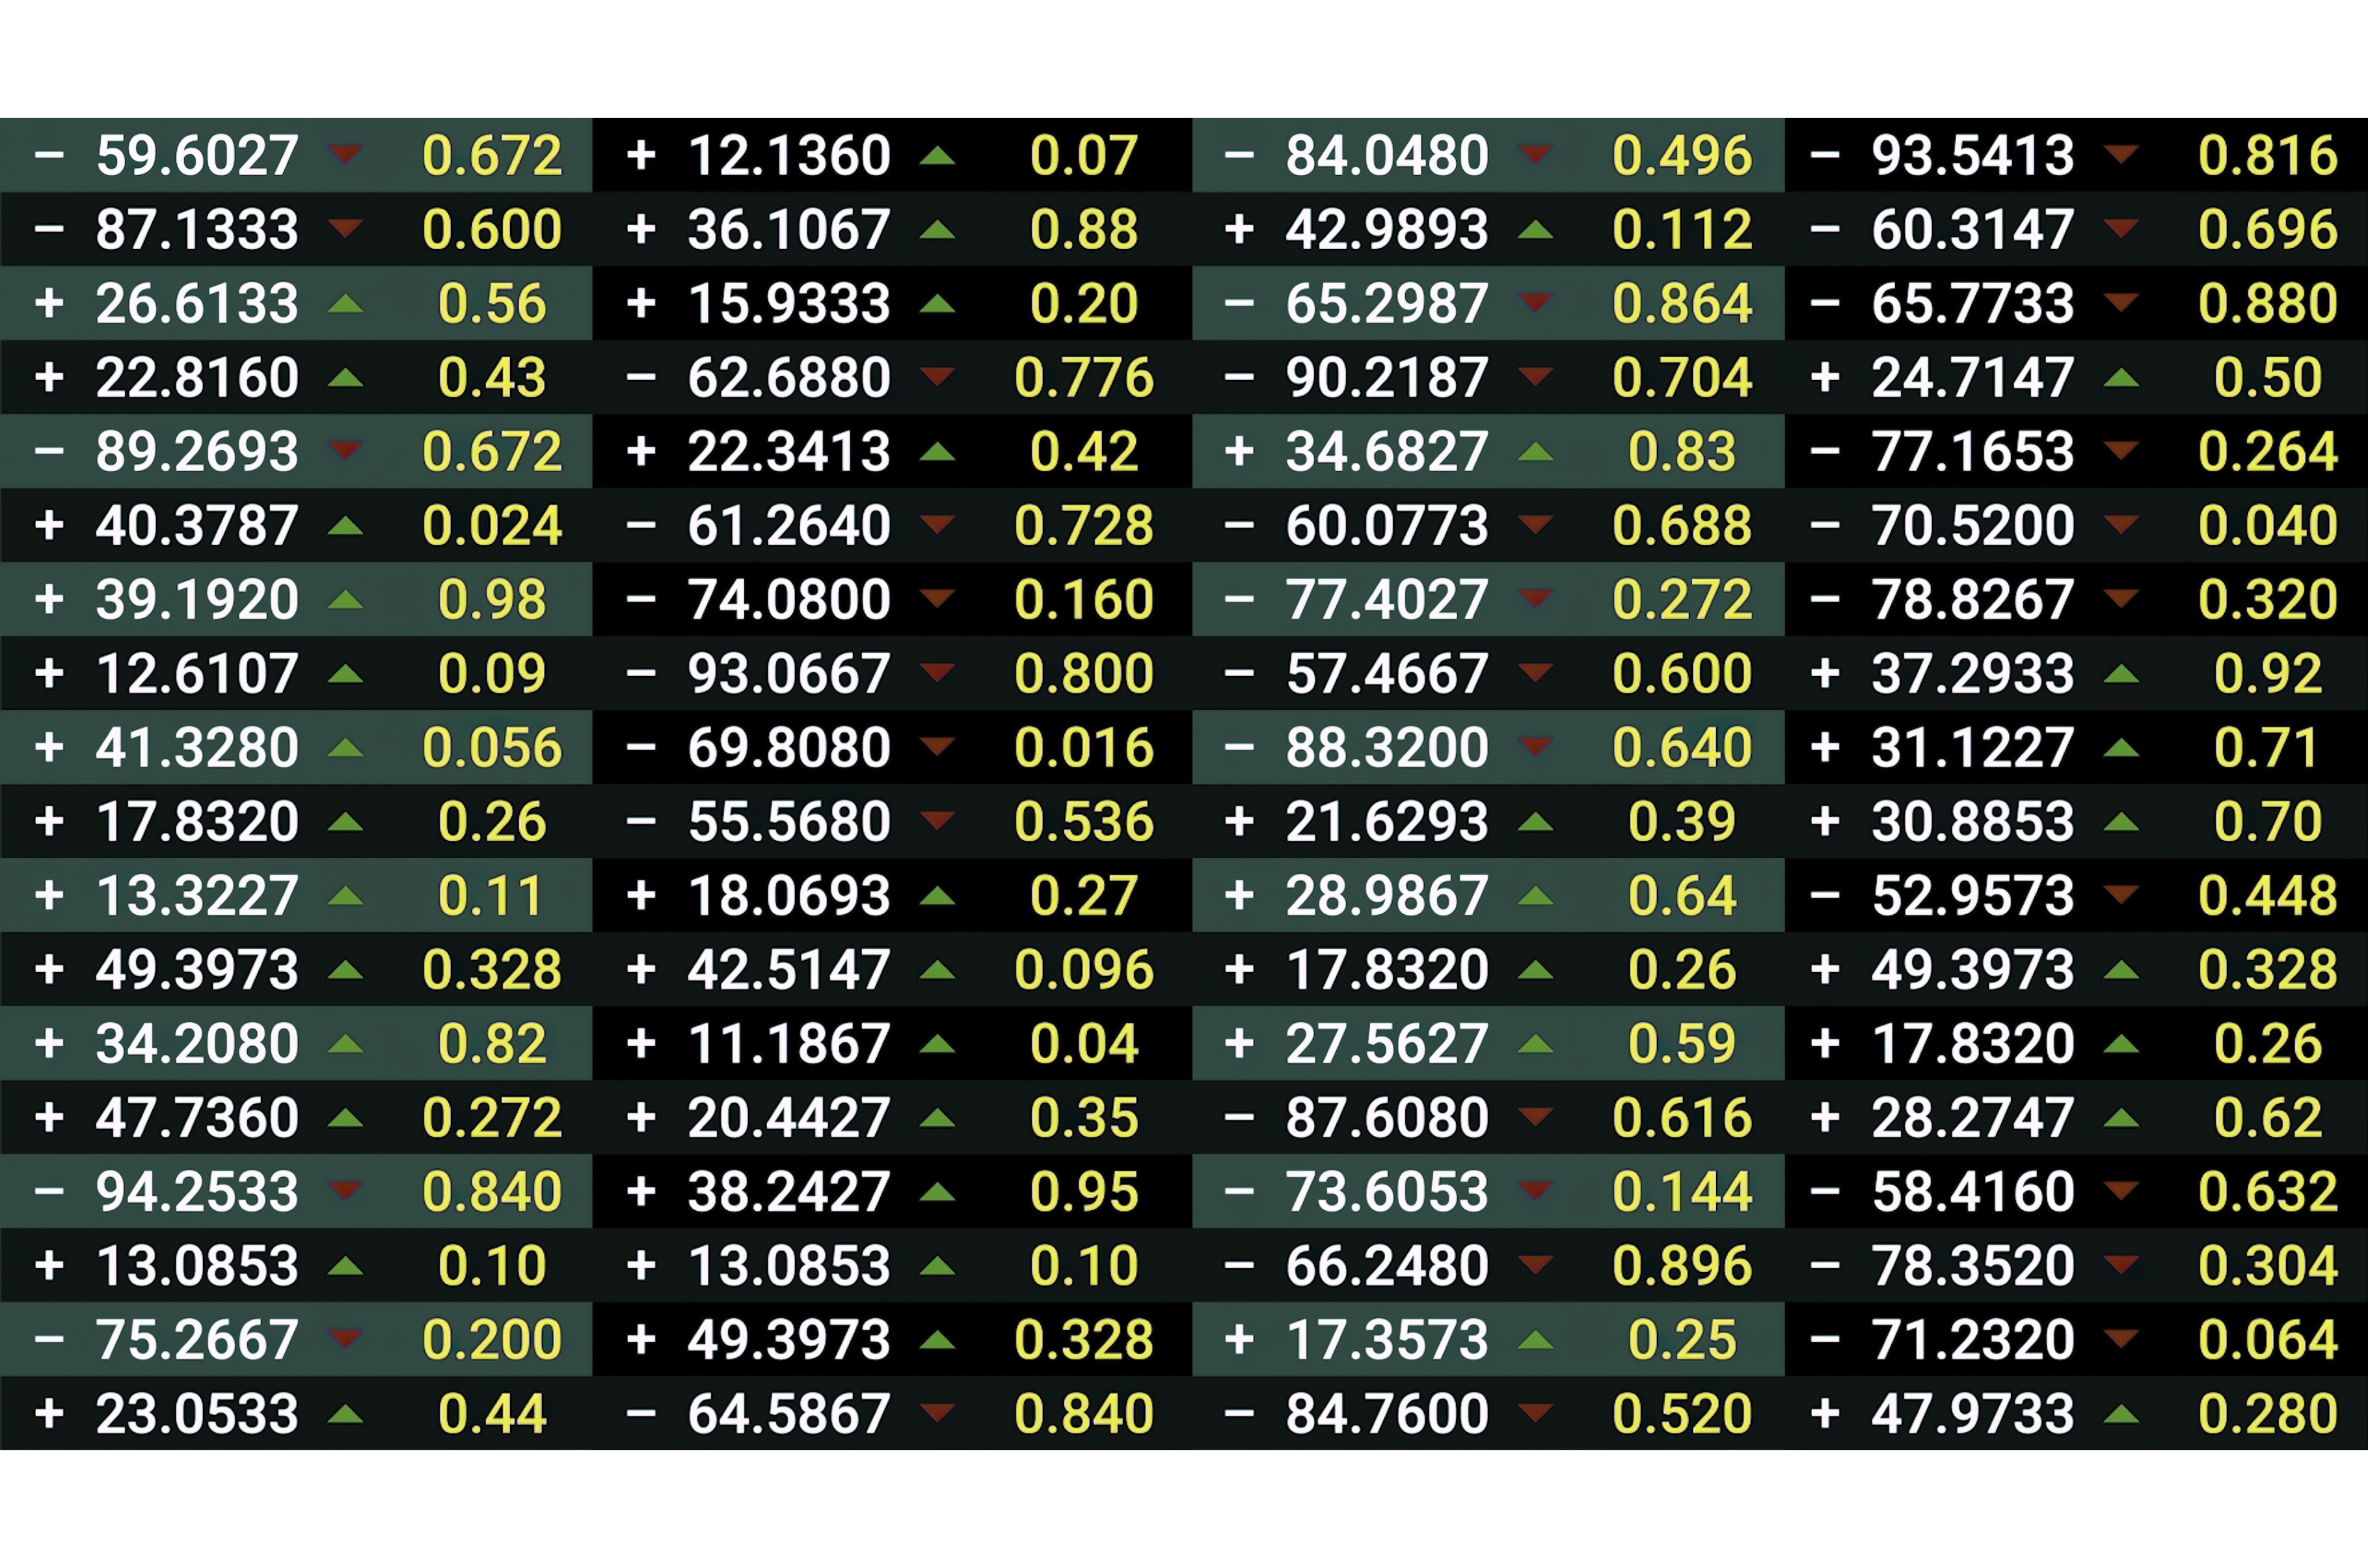
Task: Click the green up arrow next to 42.9893
Action: coord(1535,231)
